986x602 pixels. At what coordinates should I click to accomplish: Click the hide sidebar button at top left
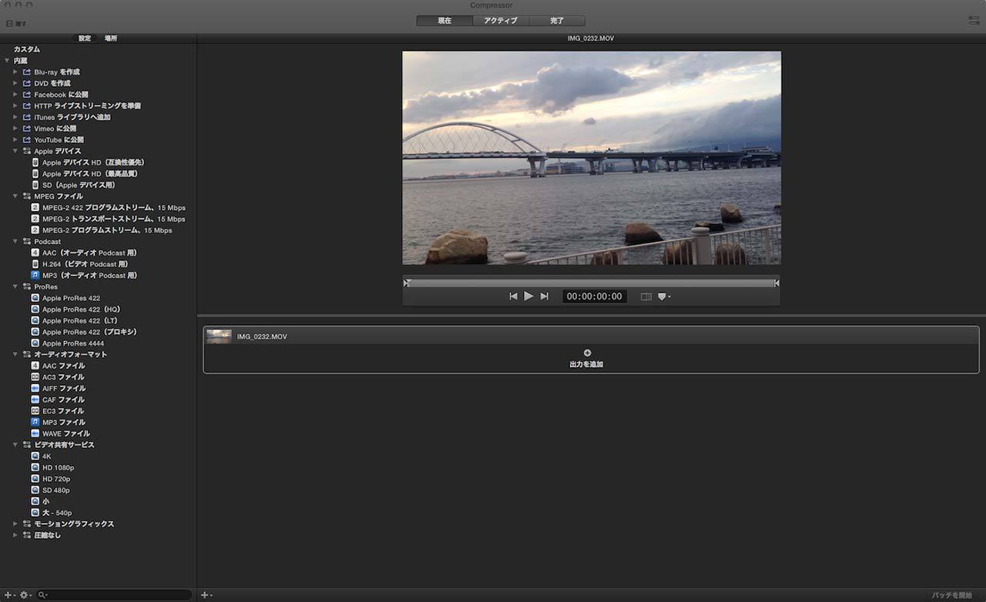tap(16, 24)
